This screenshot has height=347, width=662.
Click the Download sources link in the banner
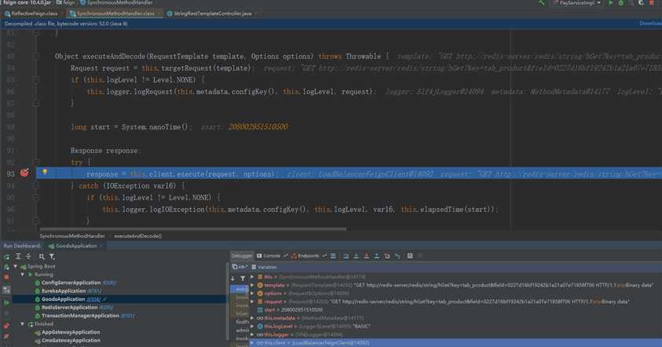click(x=650, y=24)
